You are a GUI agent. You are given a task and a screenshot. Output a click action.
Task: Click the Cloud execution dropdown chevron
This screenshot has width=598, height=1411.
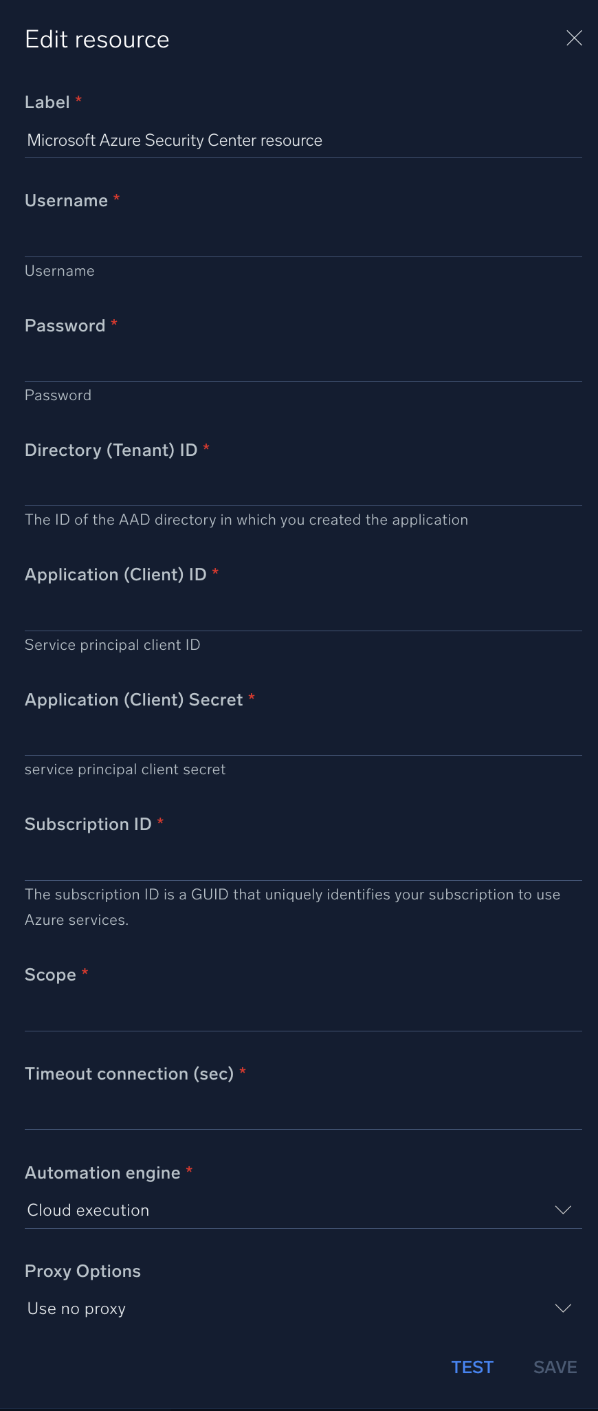(563, 1210)
